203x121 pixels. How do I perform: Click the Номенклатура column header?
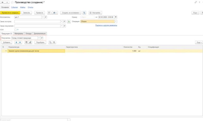[x=36, y=47]
